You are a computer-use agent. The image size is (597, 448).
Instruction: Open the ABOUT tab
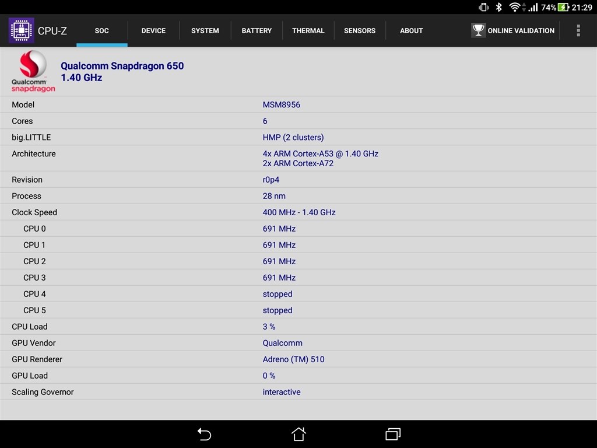click(x=411, y=30)
